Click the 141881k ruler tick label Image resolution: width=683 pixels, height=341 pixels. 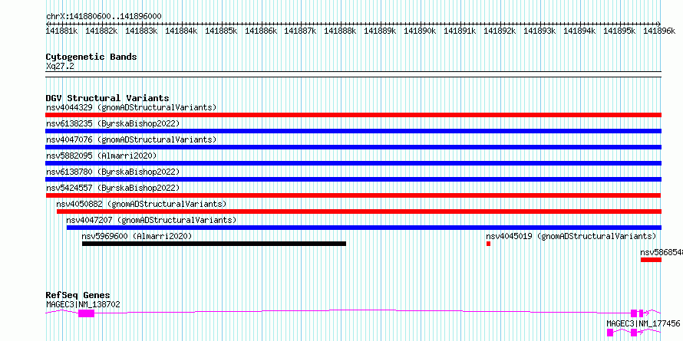point(62,31)
